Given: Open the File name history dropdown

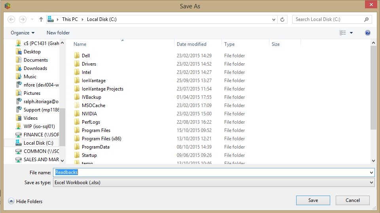Looking at the screenshot, I should [371, 173].
